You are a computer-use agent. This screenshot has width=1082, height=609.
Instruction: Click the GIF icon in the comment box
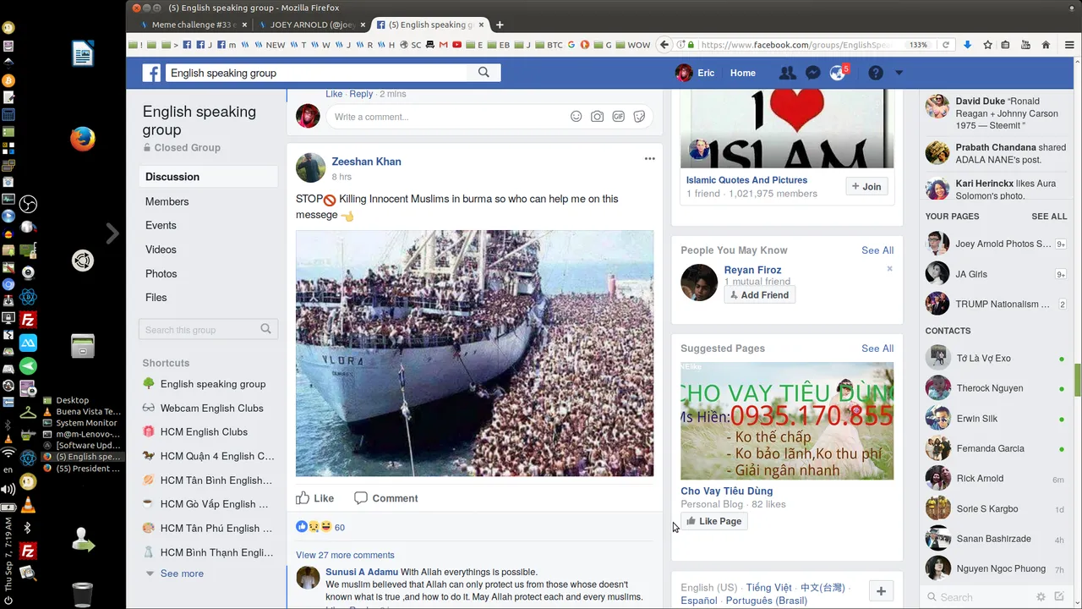pyautogui.click(x=619, y=117)
